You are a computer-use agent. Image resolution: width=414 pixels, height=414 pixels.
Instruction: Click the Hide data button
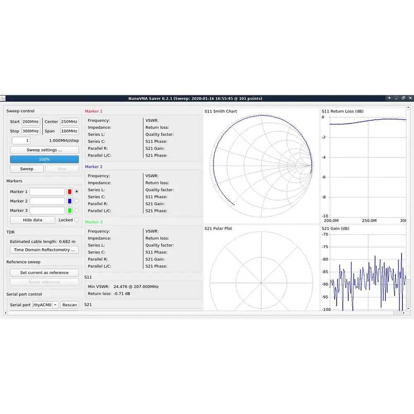(33, 220)
